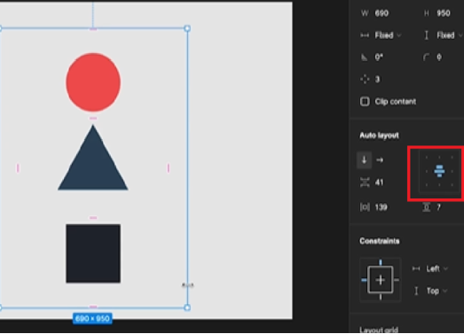Viewport: 464px width, 334px height.
Task: Open the Left horizontal constraint dropdown
Action: coord(436,268)
